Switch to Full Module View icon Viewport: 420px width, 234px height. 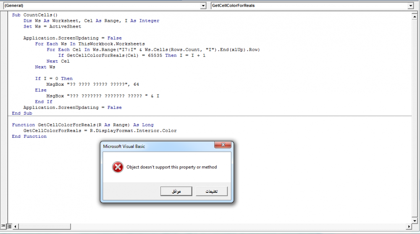coord(9,226)
